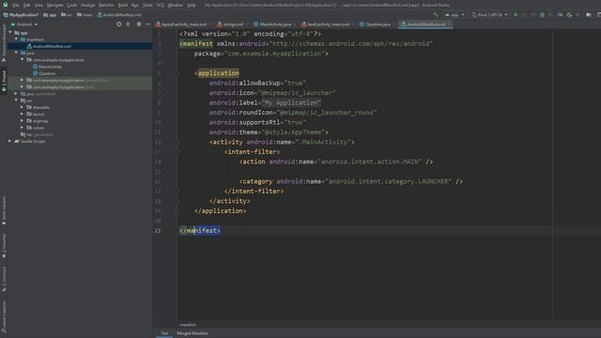Image resolution: width=601 pixels, height=338 pixels.
Task: Open the Pixel 2 API device dropdown
Action: pyautogui.click(x=490, y=15)
